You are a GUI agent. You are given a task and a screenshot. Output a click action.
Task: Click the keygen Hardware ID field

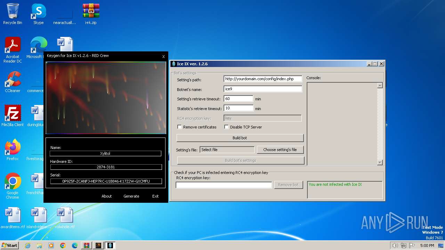pyautogui.click(x=106, y=167)
